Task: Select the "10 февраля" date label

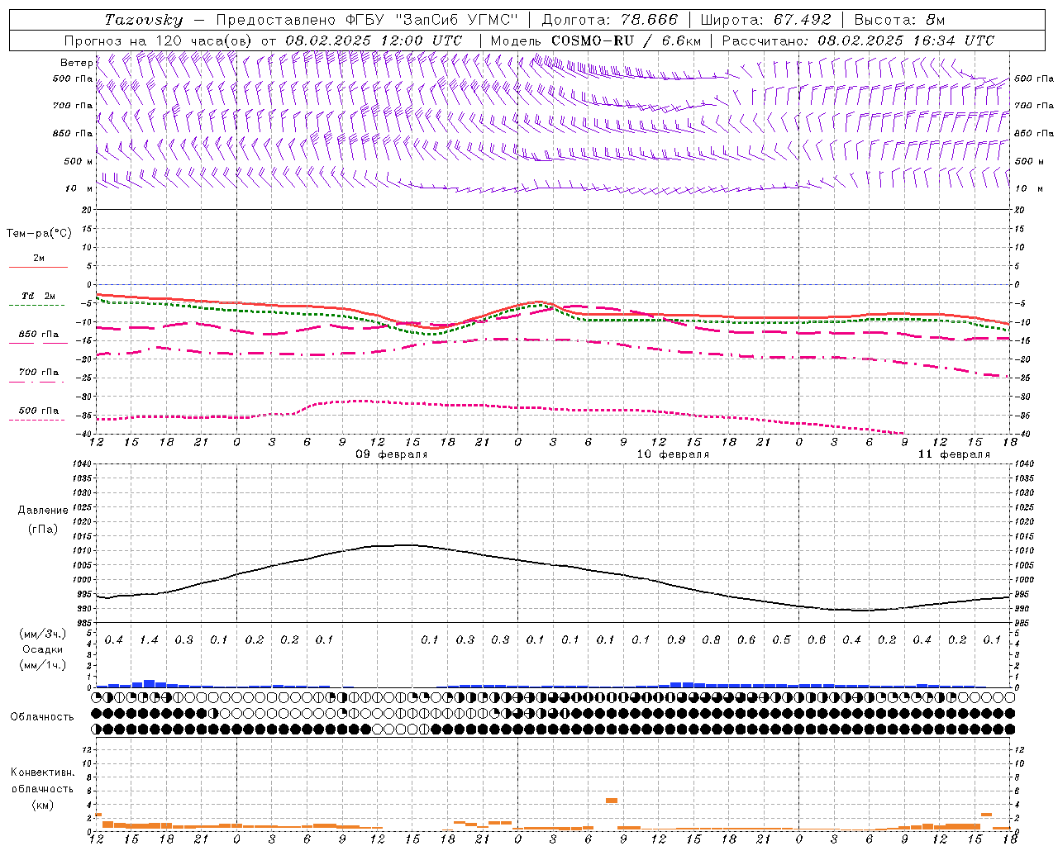Action: tap(673, 454)
